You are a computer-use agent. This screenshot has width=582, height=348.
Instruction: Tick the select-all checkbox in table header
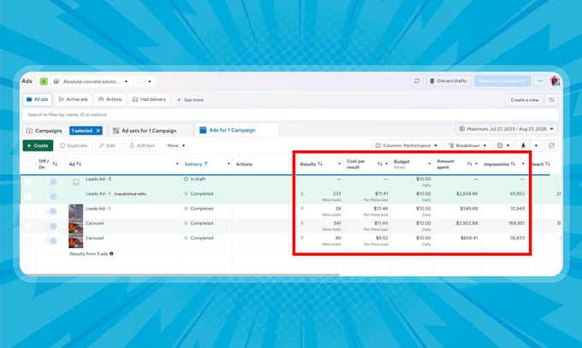(x=27, y=164)
